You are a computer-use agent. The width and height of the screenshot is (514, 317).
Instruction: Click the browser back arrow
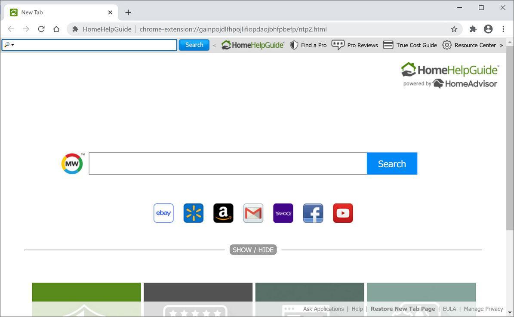[x=11, y=29]
